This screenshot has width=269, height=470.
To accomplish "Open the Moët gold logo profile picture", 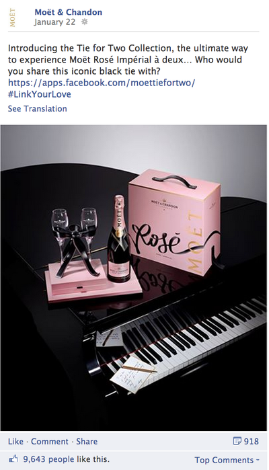I will click(12, 17).
